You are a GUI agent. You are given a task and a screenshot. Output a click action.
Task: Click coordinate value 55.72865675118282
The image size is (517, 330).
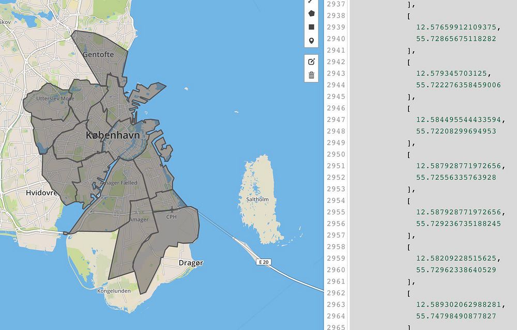click(456, 39)
